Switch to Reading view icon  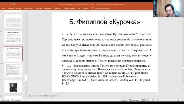(153, 100)
